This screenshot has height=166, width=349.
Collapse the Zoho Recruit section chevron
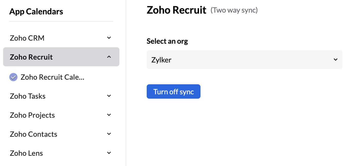click(x=109, y=57)
